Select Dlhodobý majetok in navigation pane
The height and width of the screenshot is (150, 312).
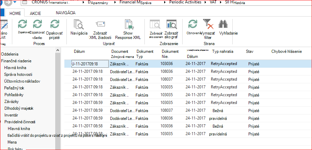19,108
